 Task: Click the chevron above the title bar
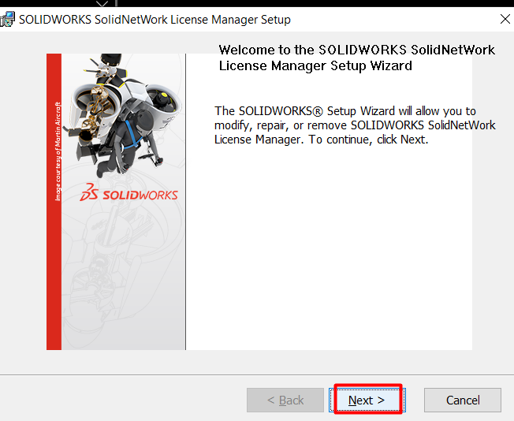(102, 4)
